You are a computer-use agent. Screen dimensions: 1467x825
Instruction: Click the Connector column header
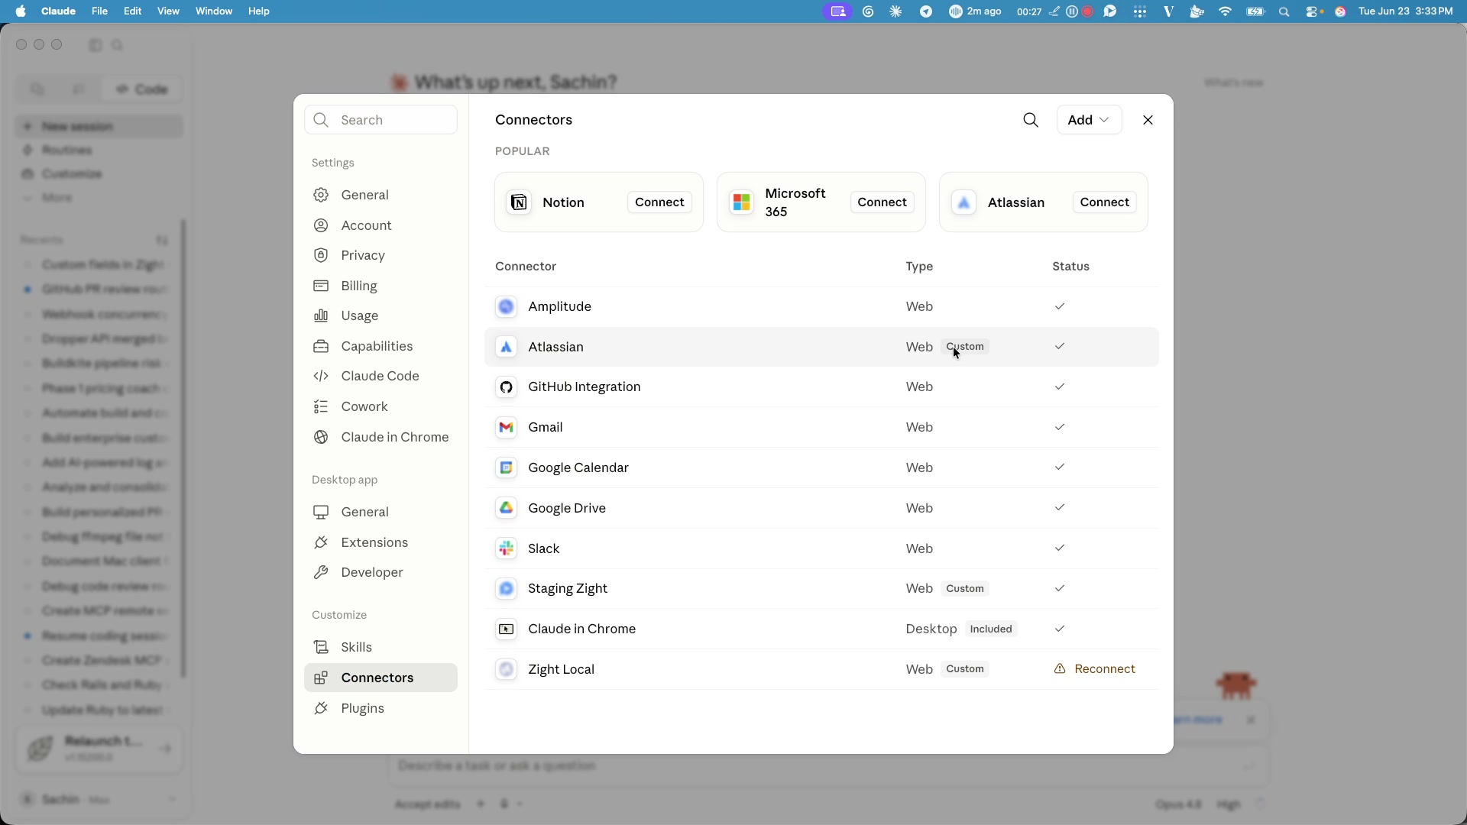[x=526, y=267]
